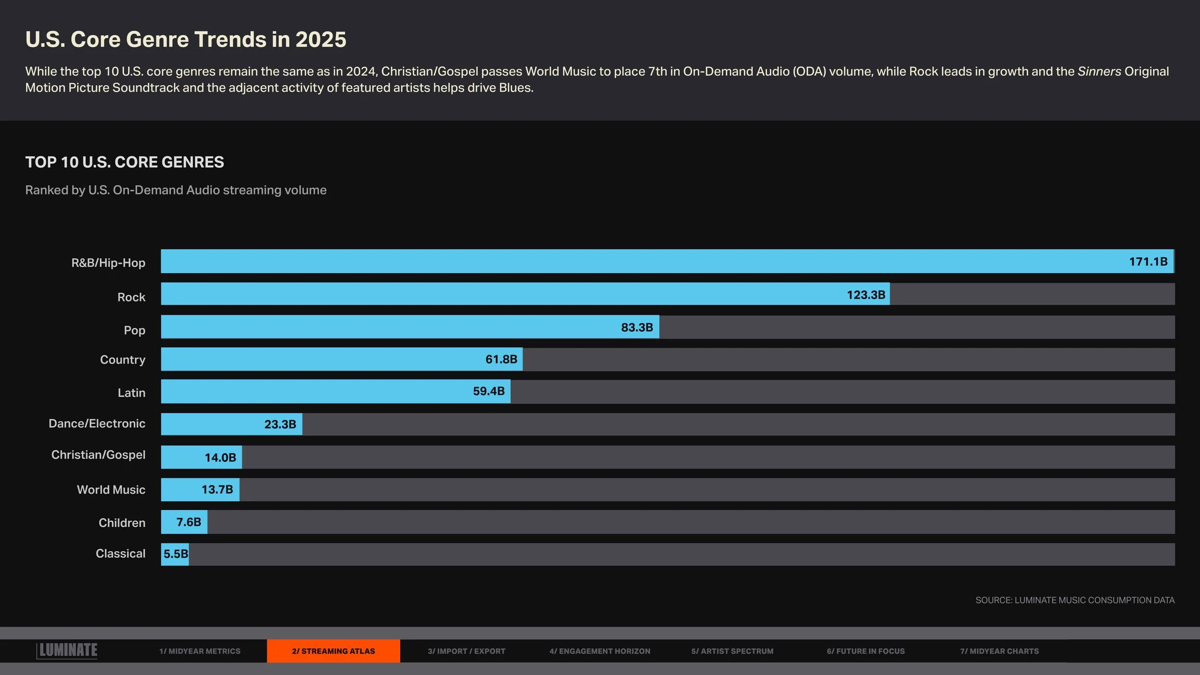Open the Engagement Horizon section

[x=600, y=651]
